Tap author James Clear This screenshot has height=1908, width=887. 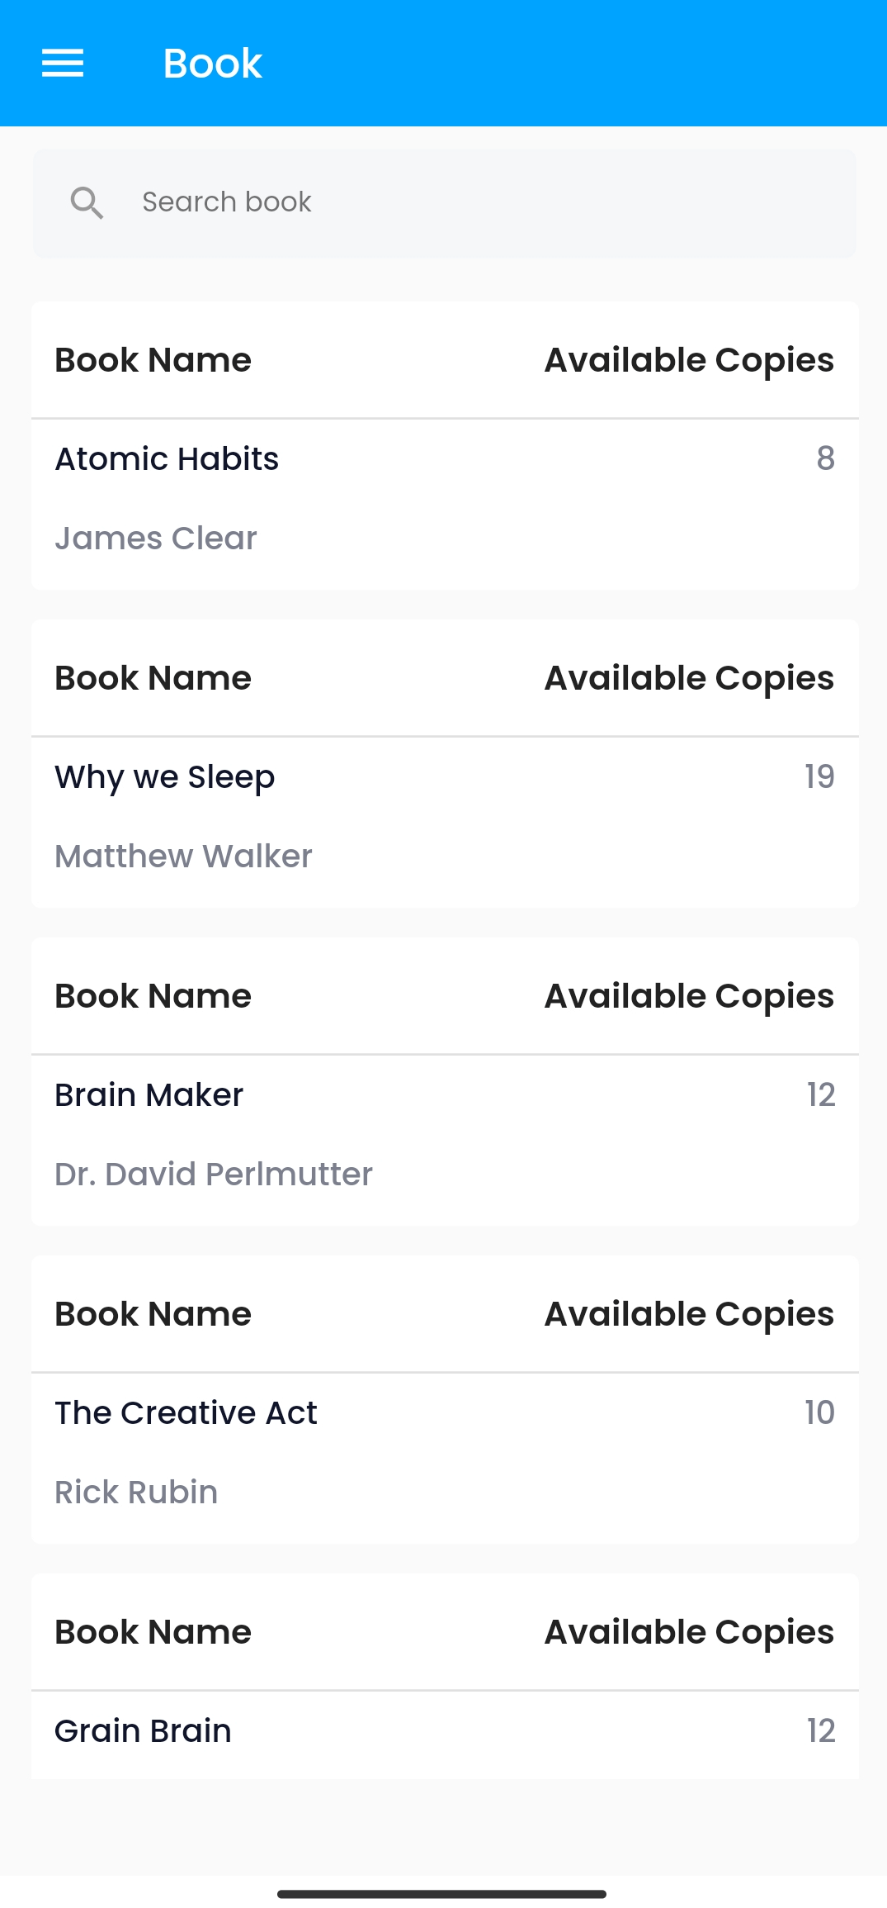point(156,539)
